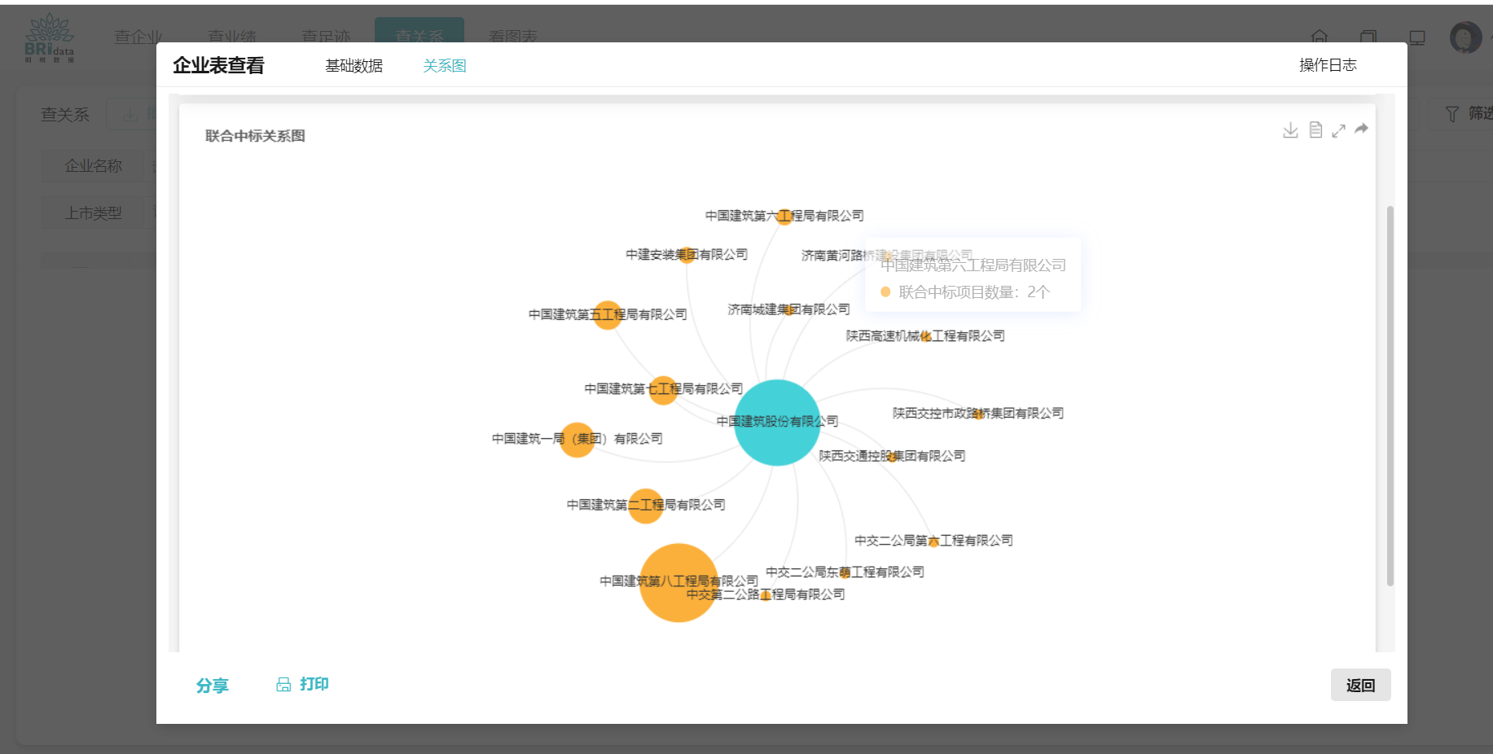Screen dimensions: 1493x754
Task: Select the 中国建筑第二工程局 node
Action: coord(646,506)
